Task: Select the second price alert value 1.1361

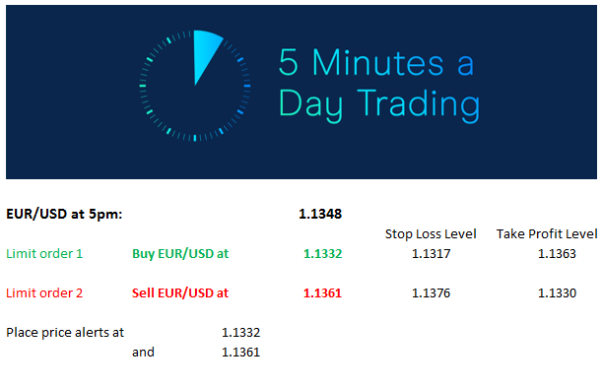Action: tap(240, 353)
